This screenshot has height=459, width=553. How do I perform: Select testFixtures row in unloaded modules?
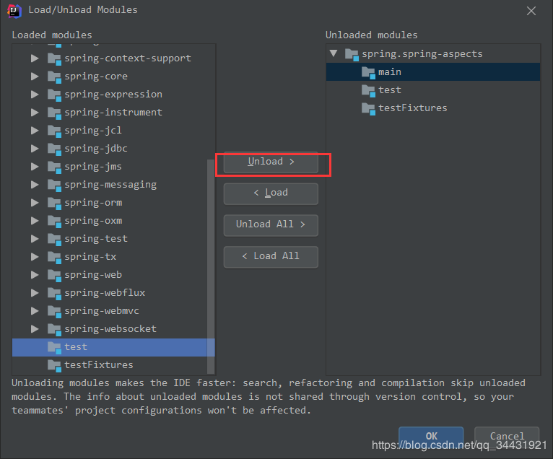click(x=433, y=108)
